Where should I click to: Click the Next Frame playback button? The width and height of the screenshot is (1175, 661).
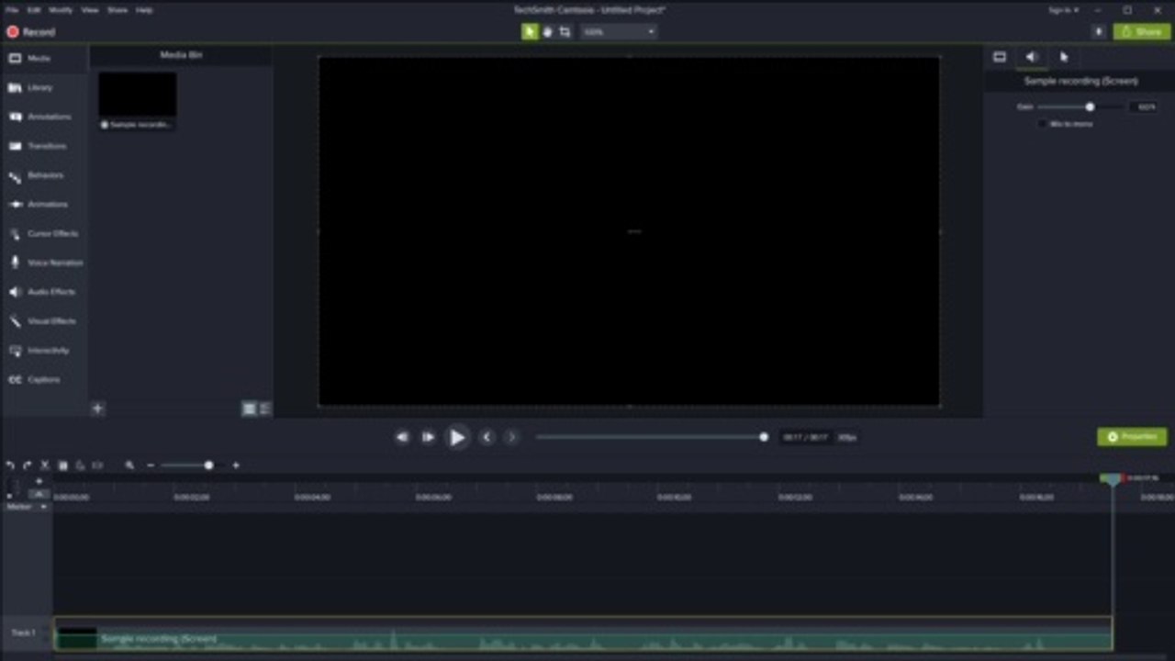(428, 437)
